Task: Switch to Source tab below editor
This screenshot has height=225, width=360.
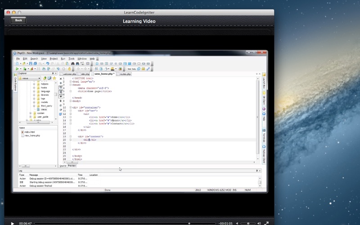Action: pyautogui.click(x=63, y=166)
